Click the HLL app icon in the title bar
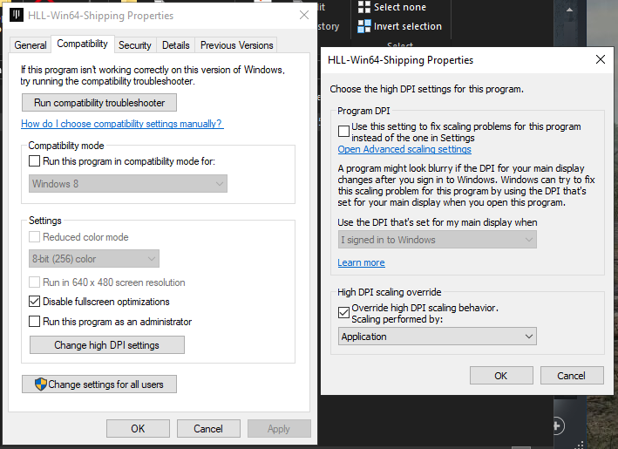Image resolution: width=618 pixels, height=449 pixels. 16,15
